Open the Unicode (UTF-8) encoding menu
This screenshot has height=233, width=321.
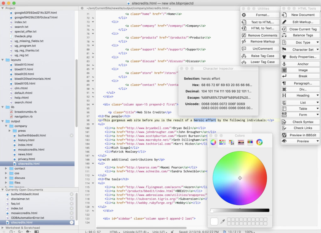pyautogui.click(x=136, y=231)
